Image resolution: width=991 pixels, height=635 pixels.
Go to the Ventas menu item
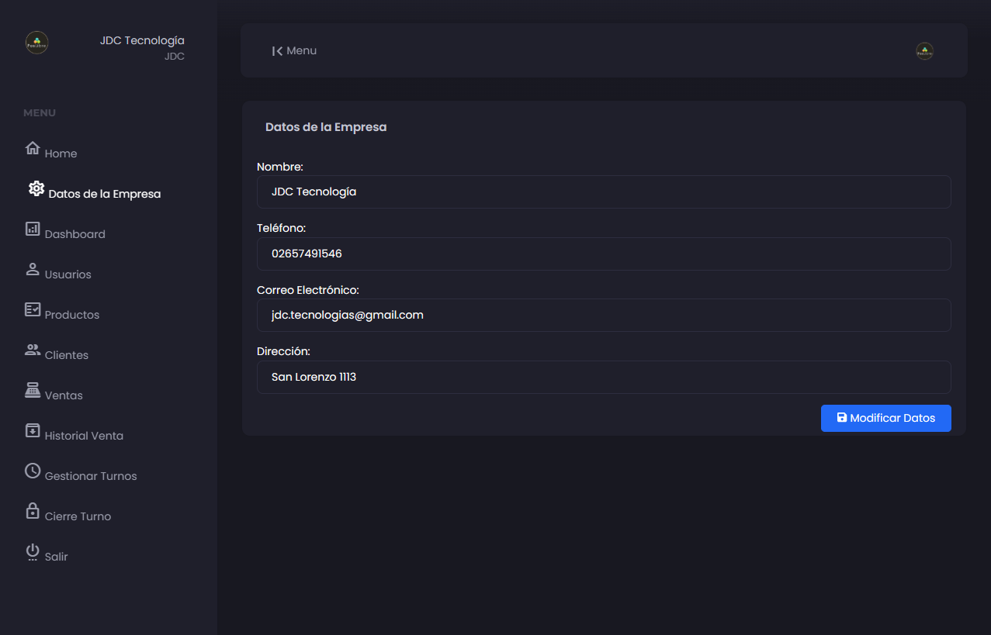pyautogui.click(x=64, y=395)
